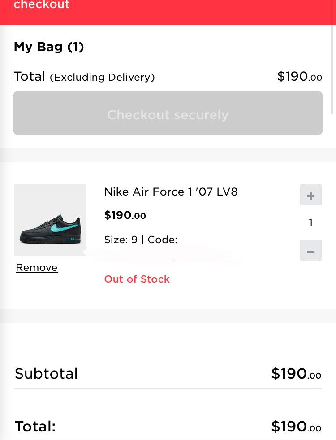Click the Subtotal label
The image size is (336, 440).
pos(46,374)
